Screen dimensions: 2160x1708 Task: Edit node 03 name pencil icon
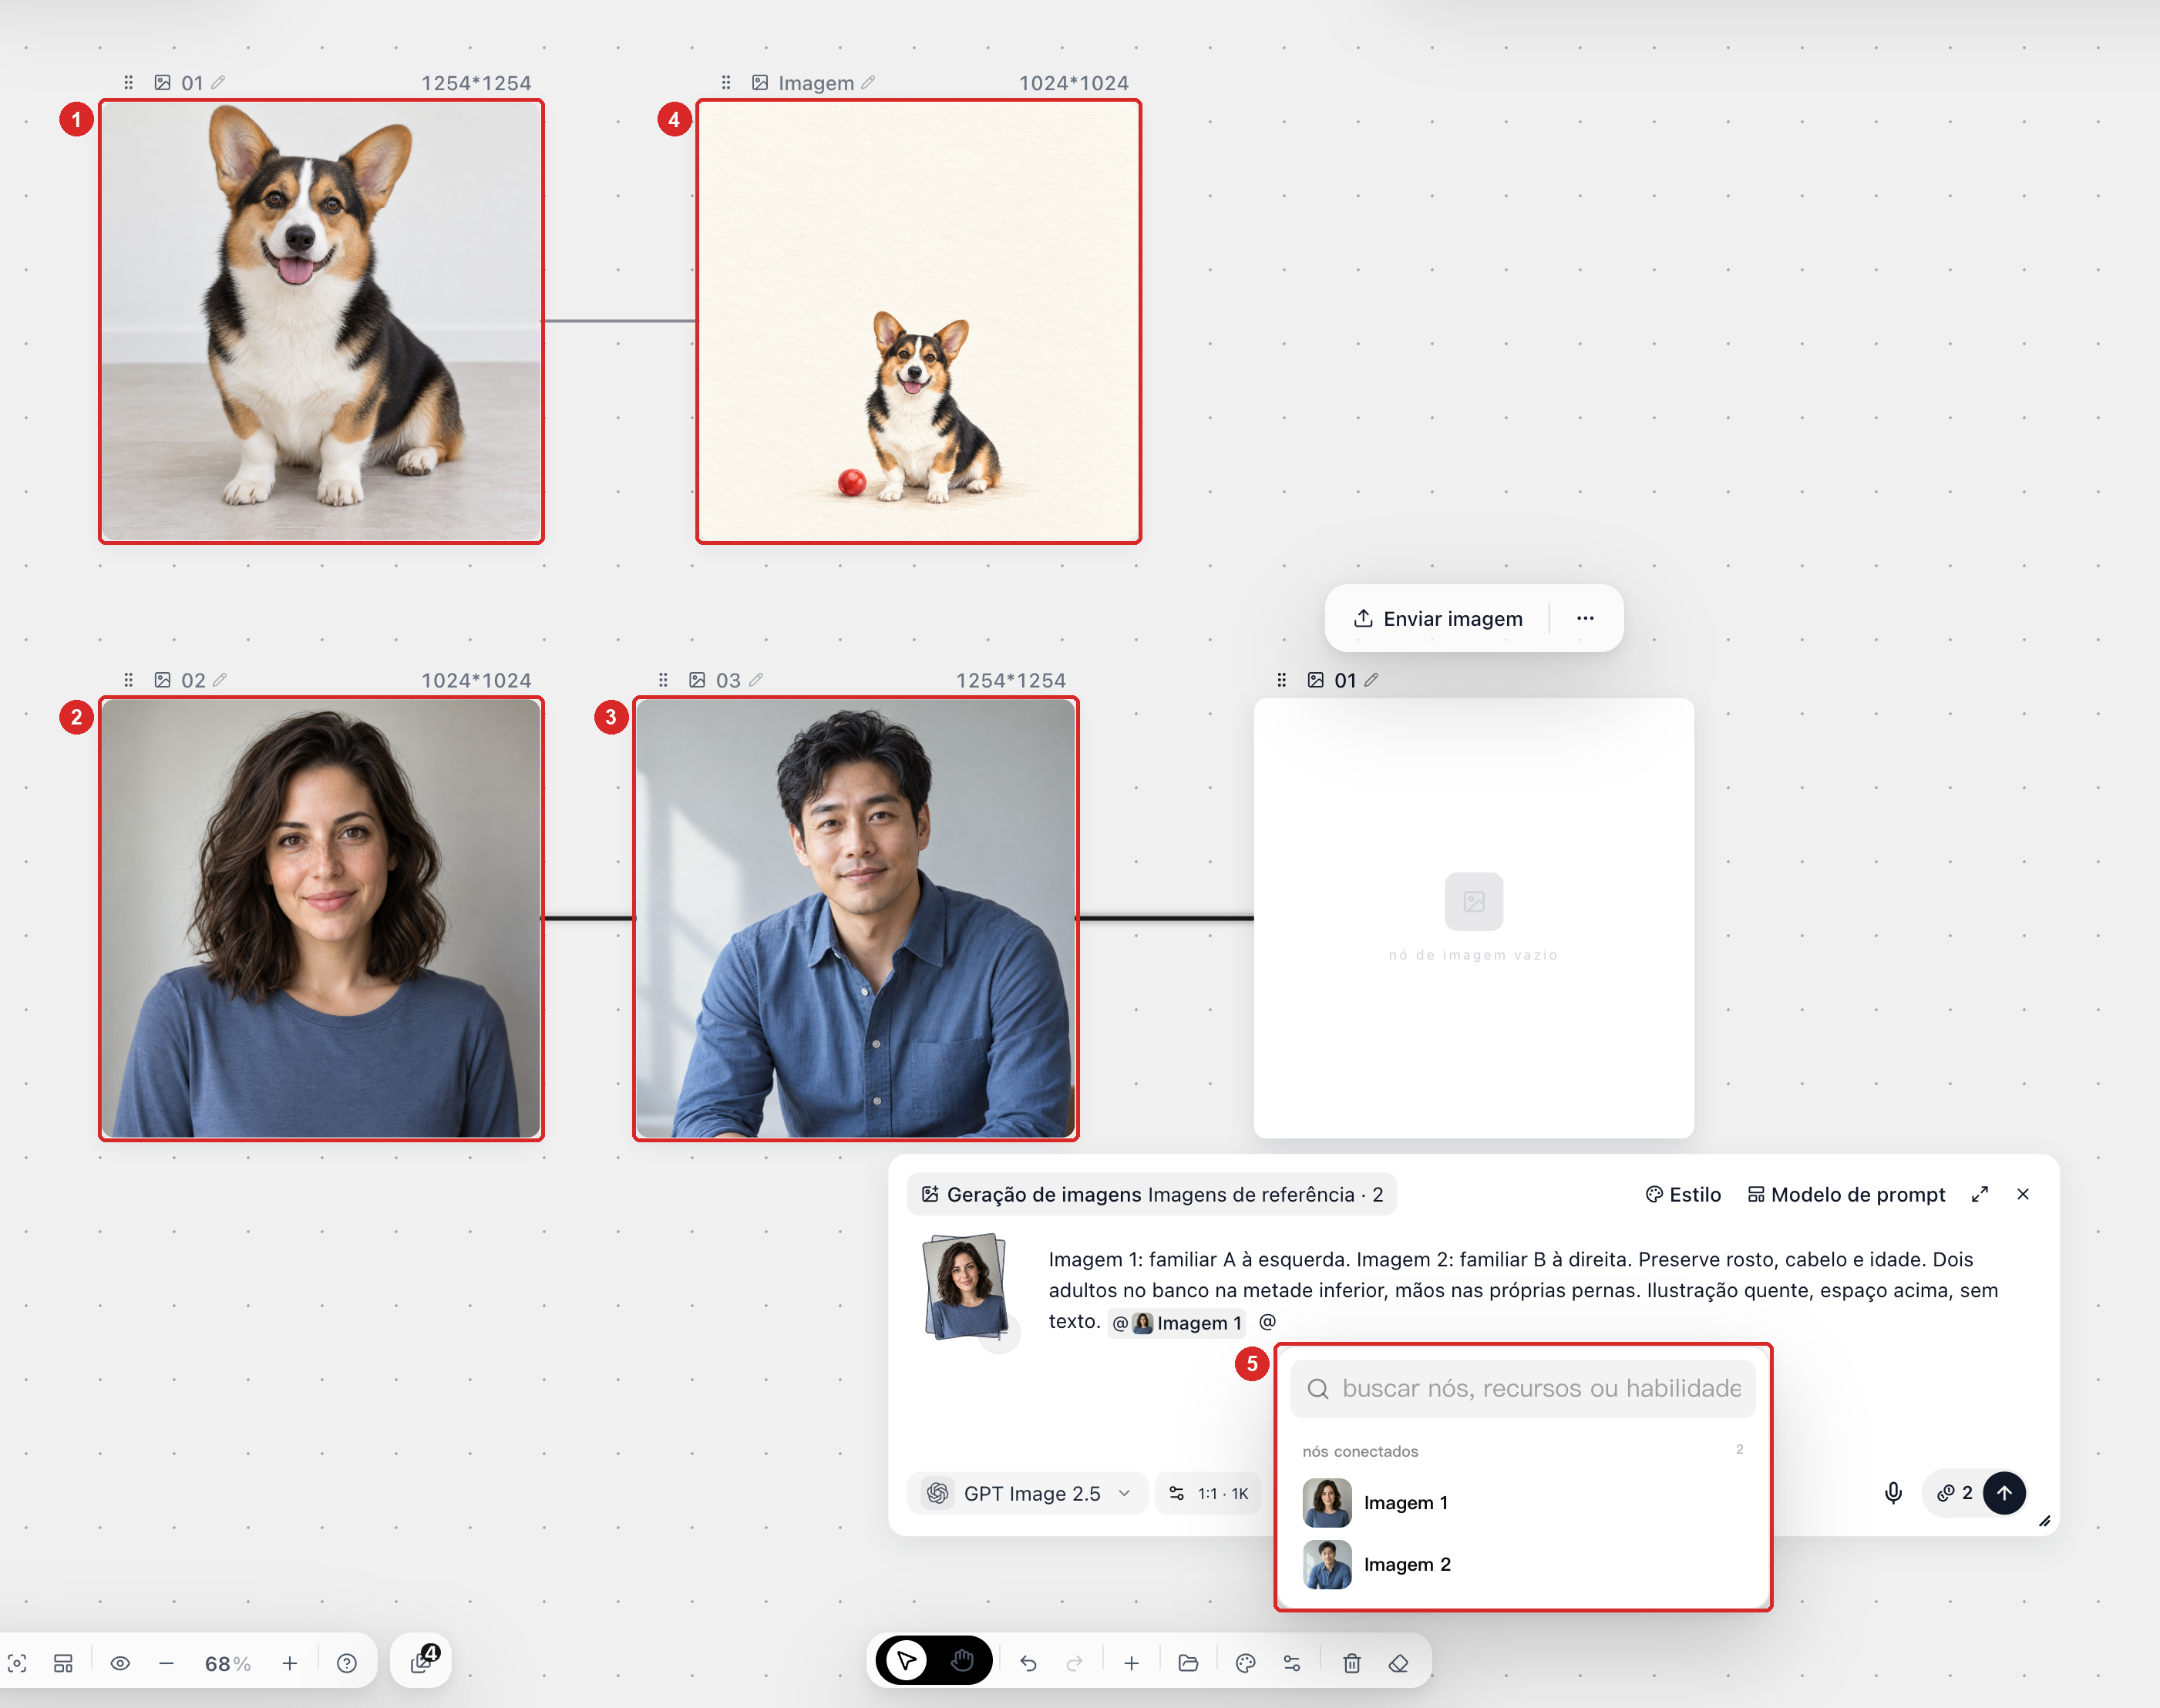756,679
